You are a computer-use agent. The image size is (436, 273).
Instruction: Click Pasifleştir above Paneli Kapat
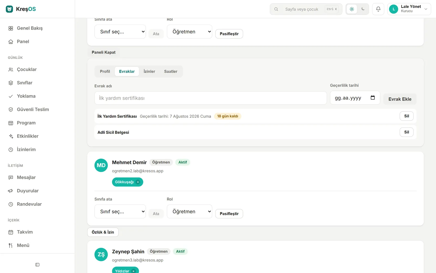click(x=229, y=34)
